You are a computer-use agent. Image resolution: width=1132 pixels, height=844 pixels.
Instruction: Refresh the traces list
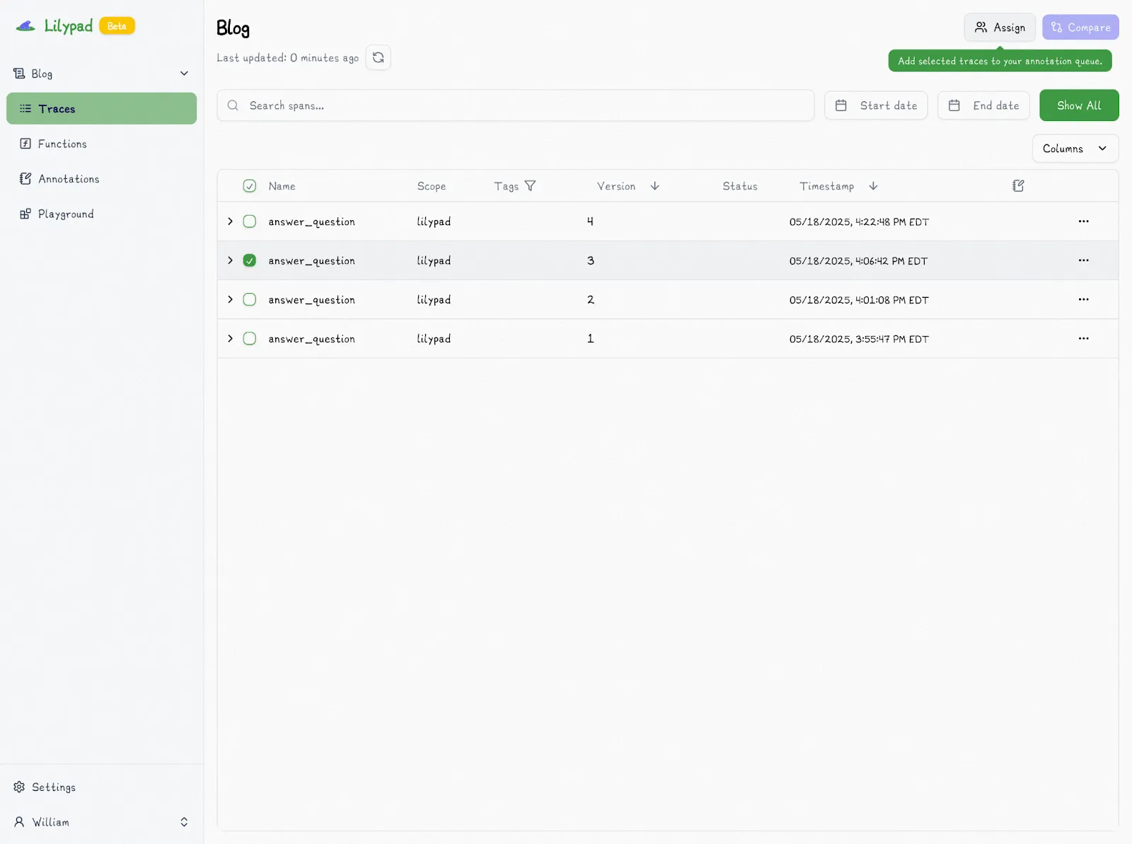379,57
